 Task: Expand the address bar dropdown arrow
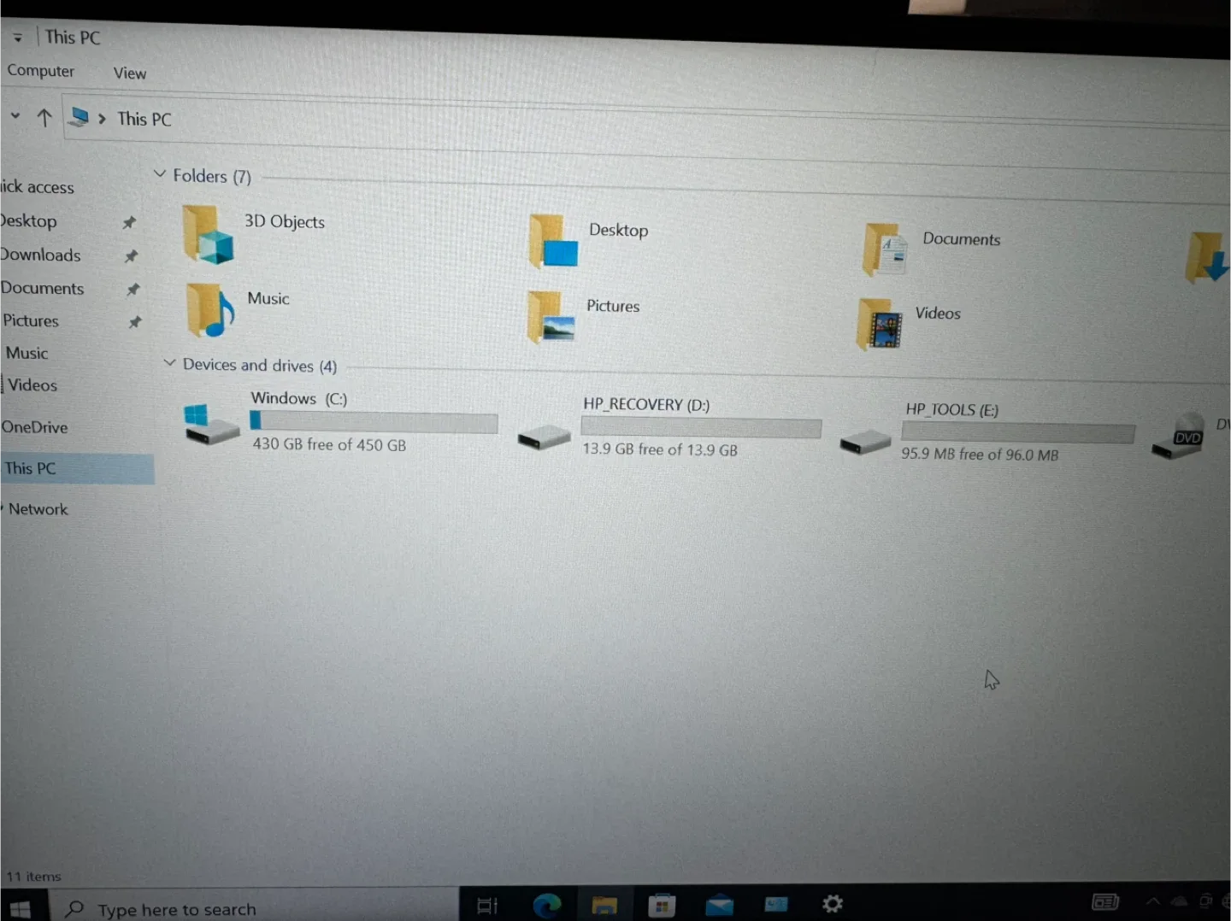tap(15, 115)
